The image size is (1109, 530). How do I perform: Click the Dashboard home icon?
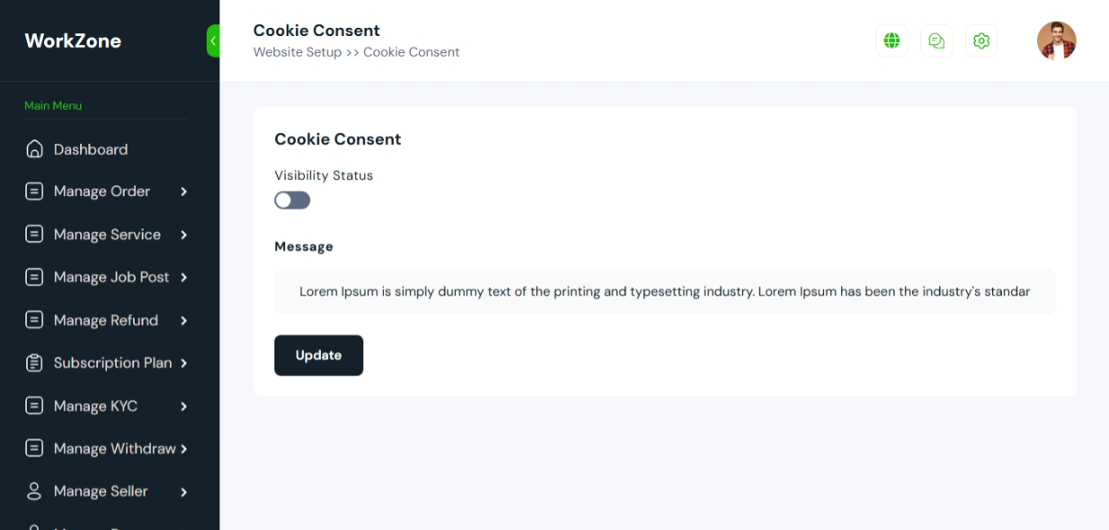tap(34, 149)
